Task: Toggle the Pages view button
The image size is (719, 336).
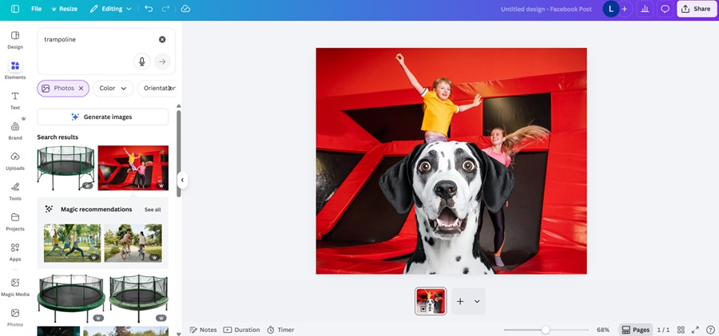Action: tap(636, 330)
